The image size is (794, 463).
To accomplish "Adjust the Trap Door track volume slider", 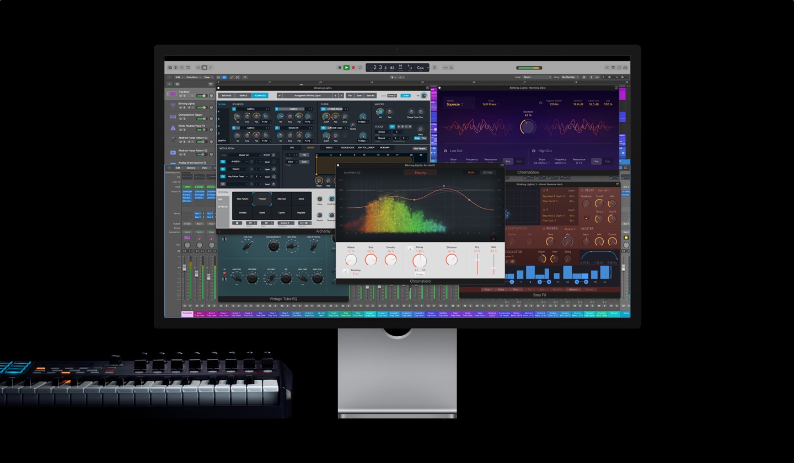I will [x=202, y=96].
